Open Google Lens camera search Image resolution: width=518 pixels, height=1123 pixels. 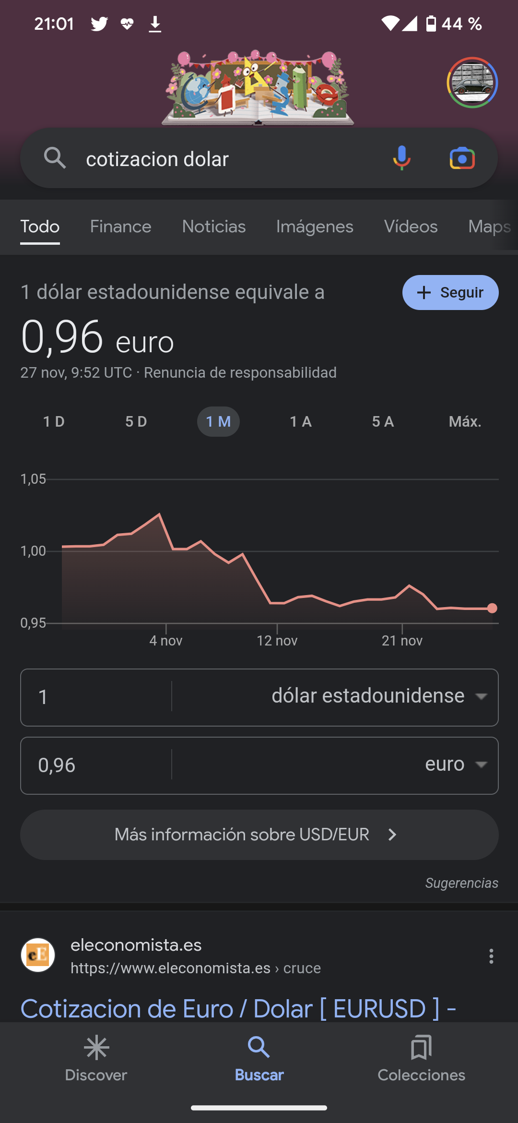[x=462, y=158]
